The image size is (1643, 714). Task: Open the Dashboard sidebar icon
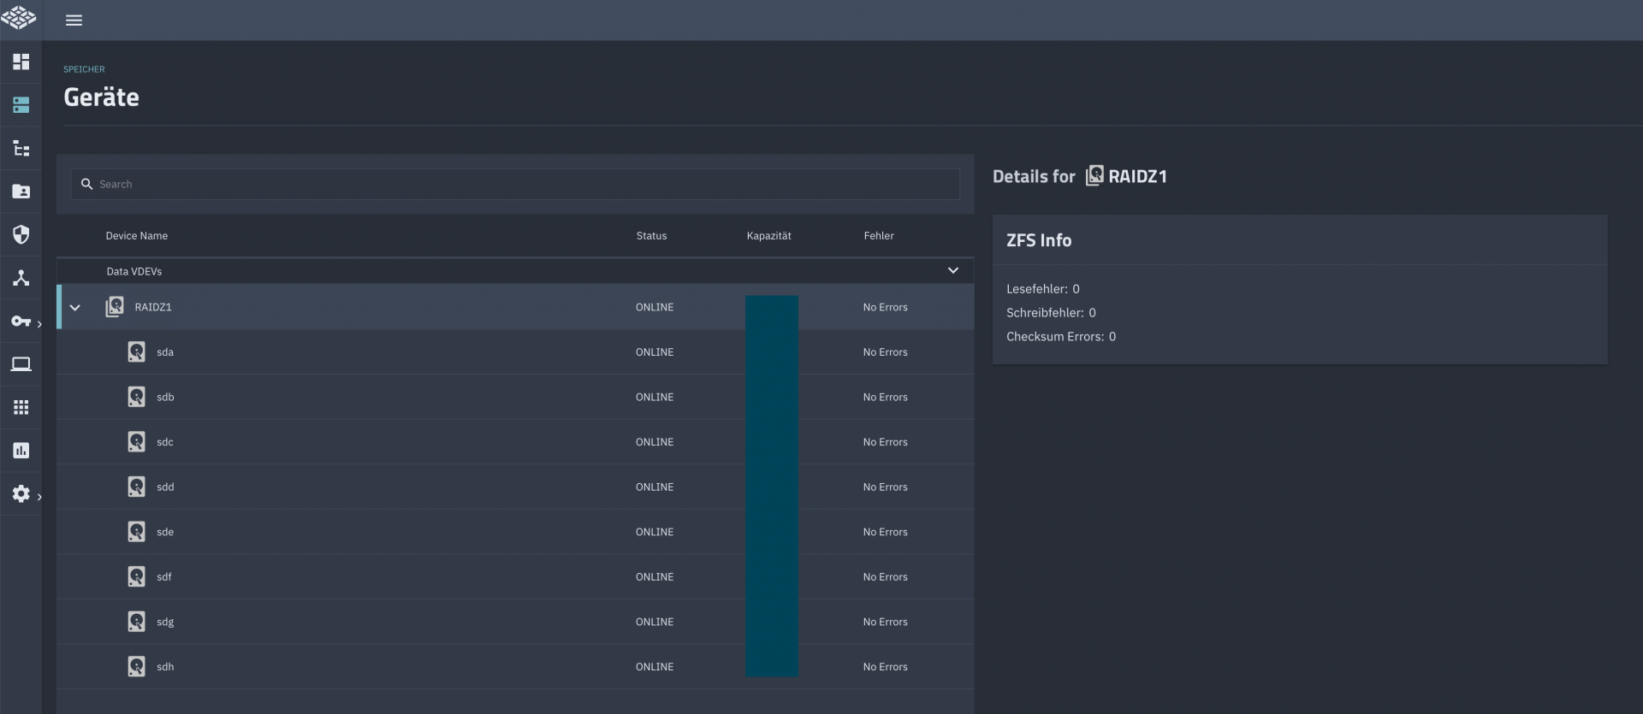pos(21,62)
